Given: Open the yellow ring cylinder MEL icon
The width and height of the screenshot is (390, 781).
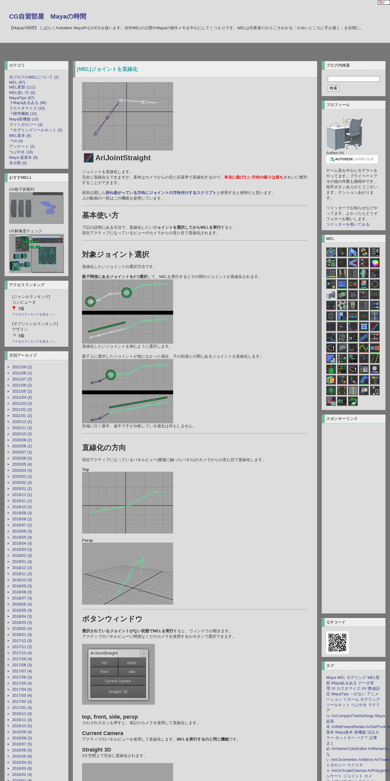Looking at the screenshot, I should click(x=364, y=252).
